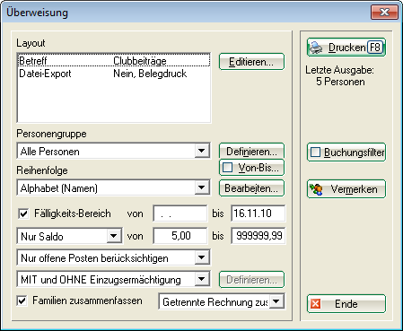Viewport: 403px width, 331px height.
Task: Click Bearbeiten... next to Reihenfolge
Action: [251, 188]
